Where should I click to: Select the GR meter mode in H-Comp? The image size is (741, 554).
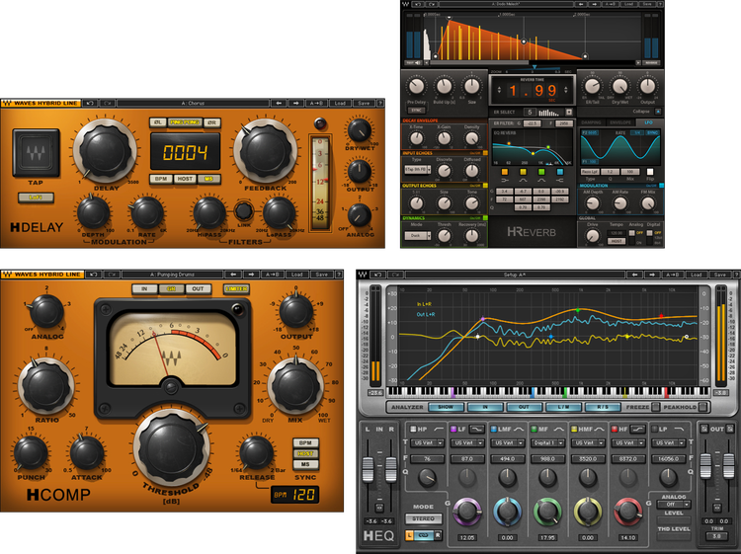[x=171, y=288]
